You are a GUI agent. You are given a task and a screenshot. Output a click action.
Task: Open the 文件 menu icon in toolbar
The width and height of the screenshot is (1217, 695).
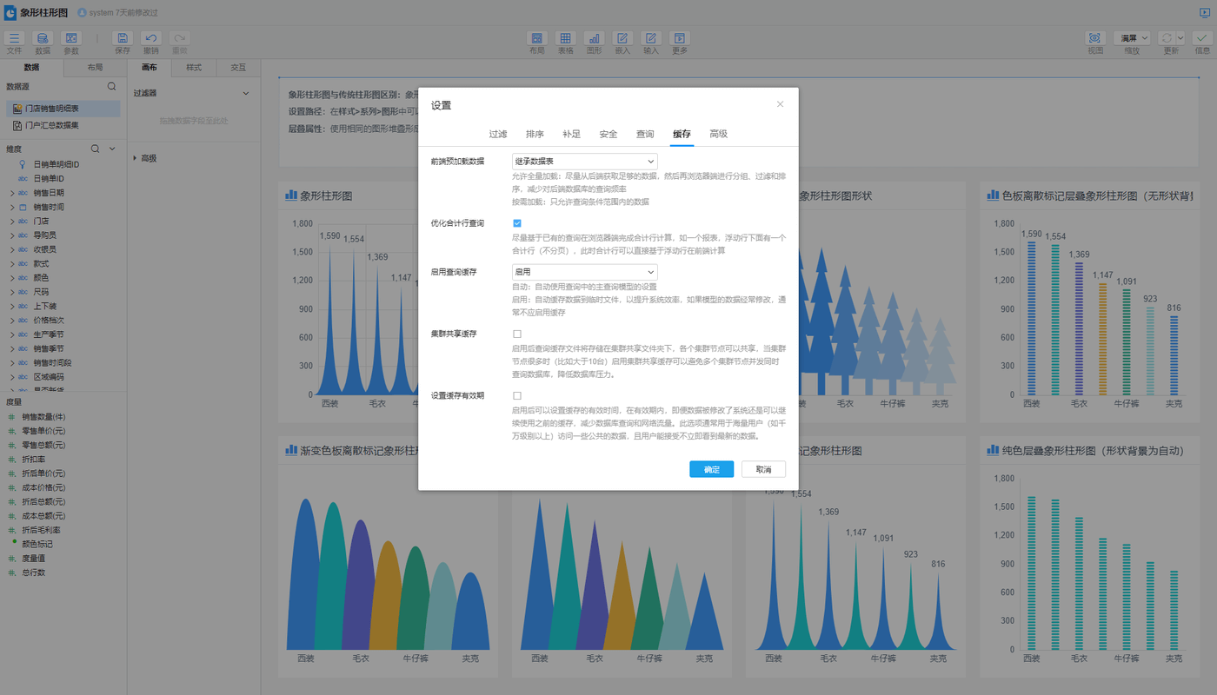tap(14, 39)
